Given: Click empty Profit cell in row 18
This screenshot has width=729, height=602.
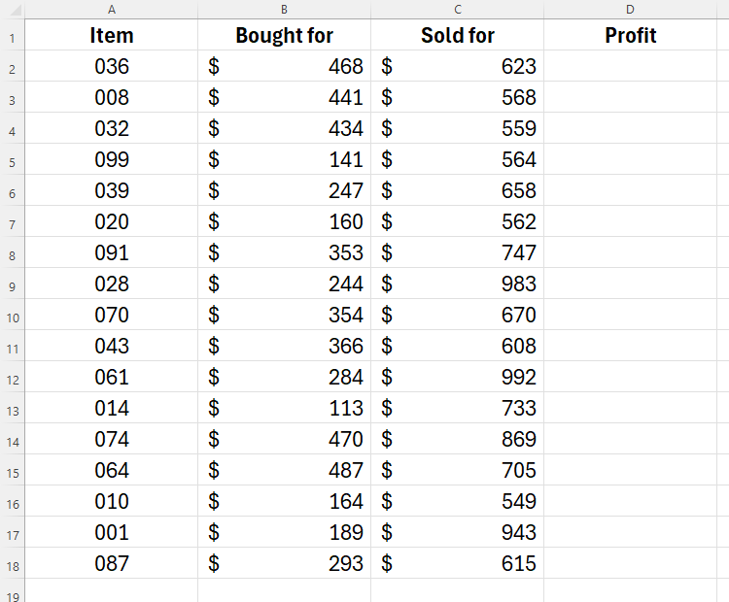Looking at the screenshot, I should click(x=630, y=564).
